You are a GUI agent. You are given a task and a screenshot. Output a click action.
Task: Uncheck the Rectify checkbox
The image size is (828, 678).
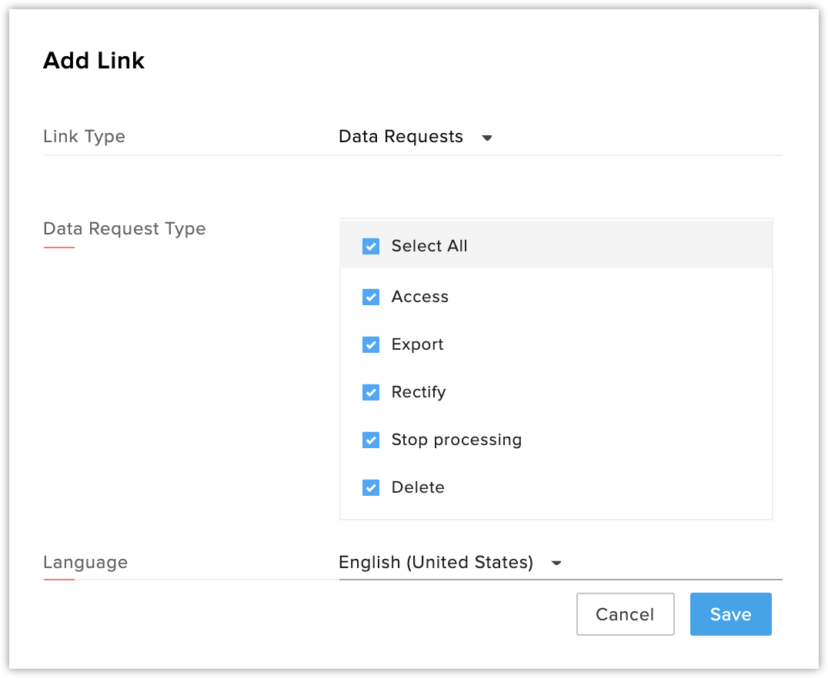click(x=371, y=393)
